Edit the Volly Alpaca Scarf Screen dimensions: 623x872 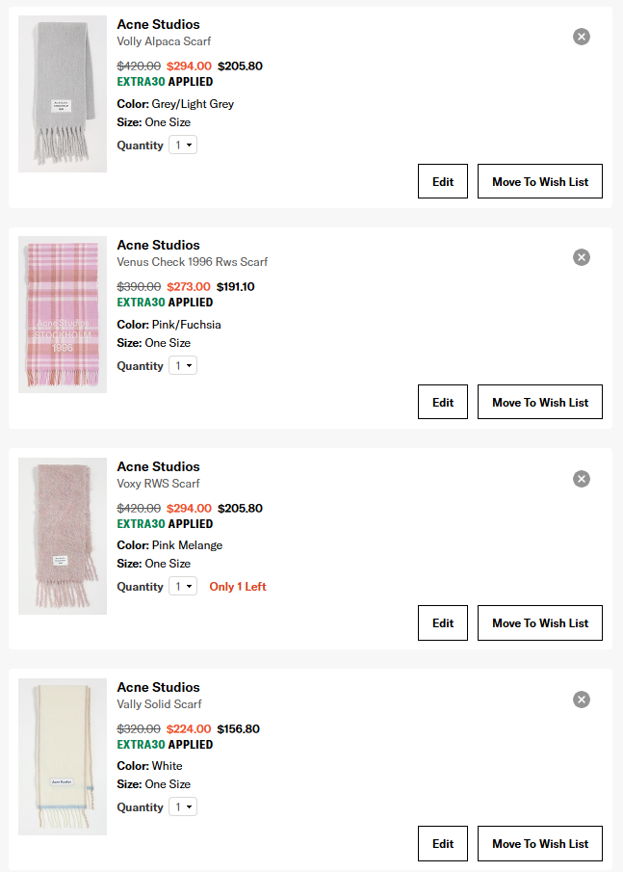tap(443, 181)
